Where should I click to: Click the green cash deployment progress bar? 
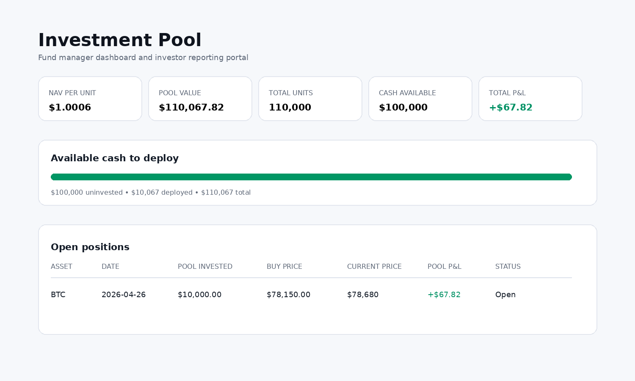click(311, 177)
